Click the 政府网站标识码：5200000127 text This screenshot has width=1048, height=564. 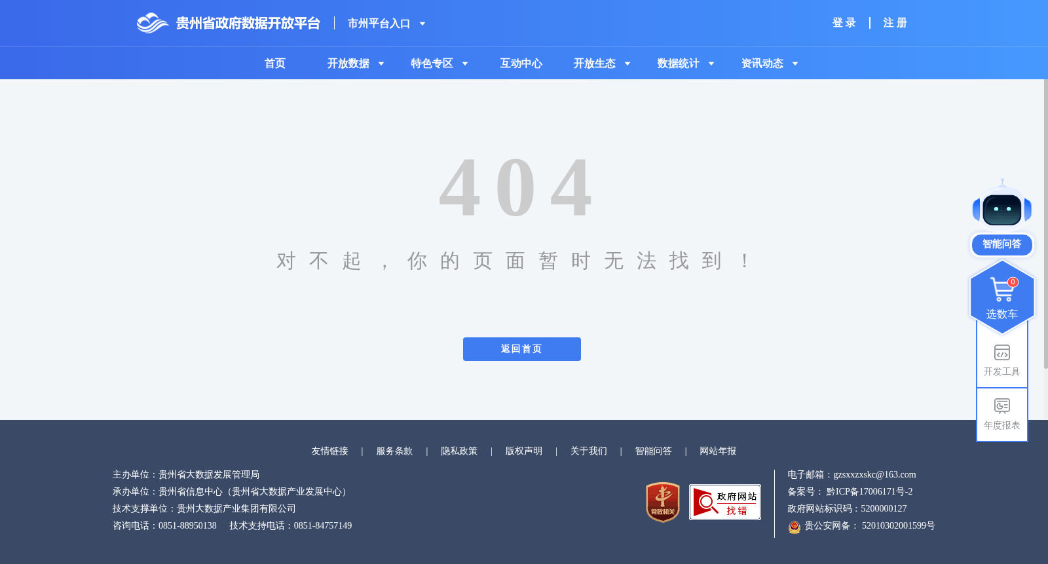click(847, 509)
